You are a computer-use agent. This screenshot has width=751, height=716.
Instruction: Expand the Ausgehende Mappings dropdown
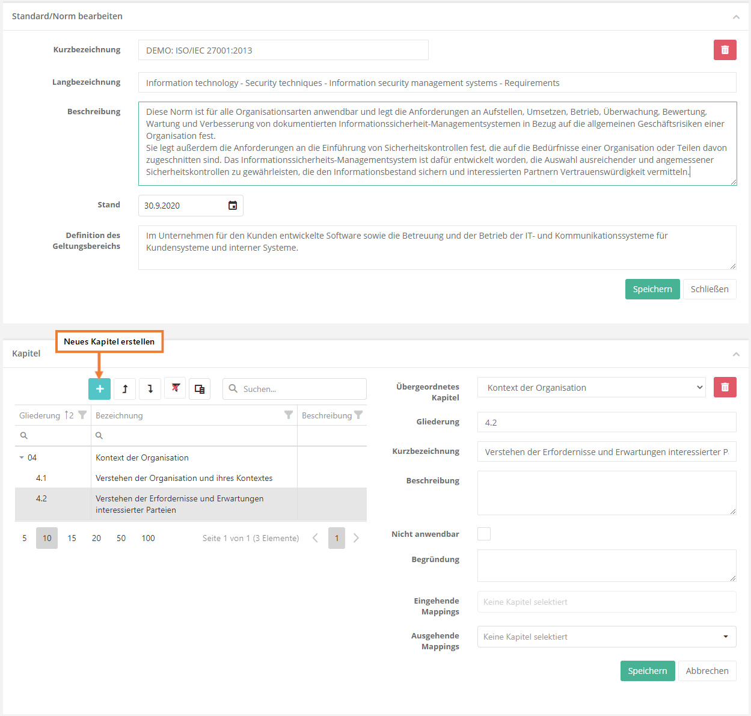(x=725, y=637)
